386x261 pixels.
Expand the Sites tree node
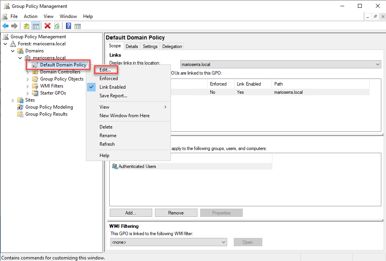pos(13,100)
